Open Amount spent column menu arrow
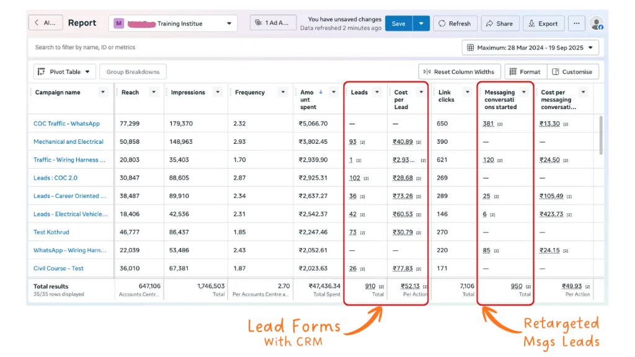The image size is (635, 357). coord(334,92)
